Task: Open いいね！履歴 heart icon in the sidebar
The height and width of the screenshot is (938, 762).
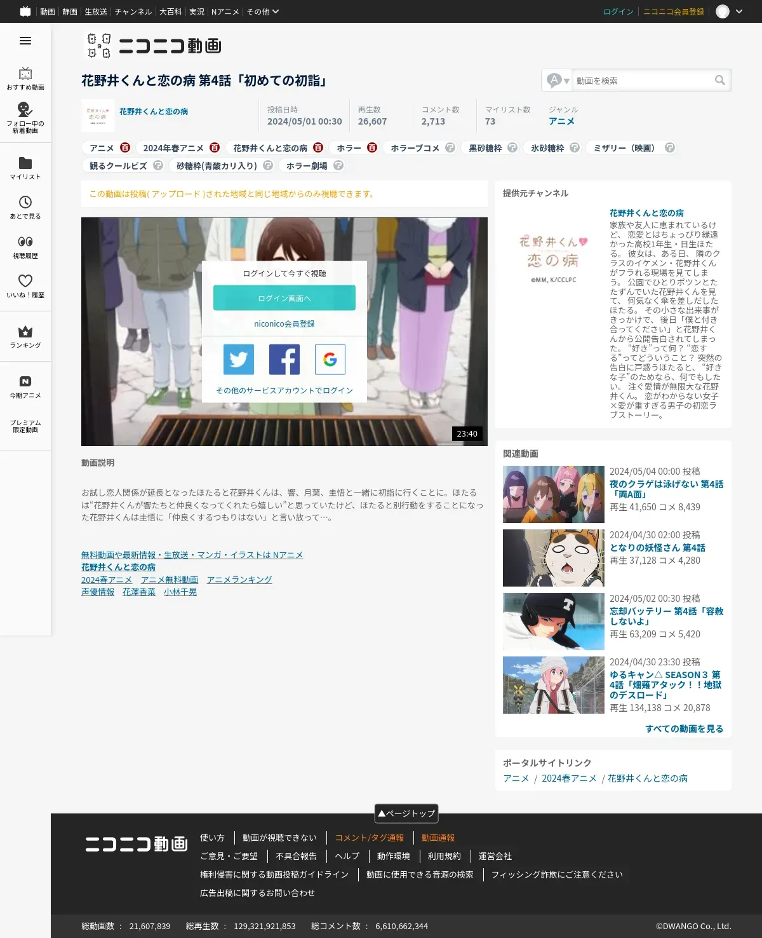Action: click(x=25, y=281)
